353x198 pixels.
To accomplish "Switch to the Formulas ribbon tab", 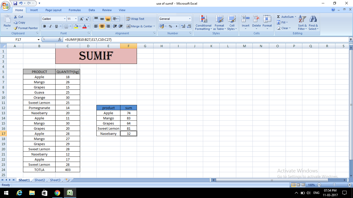I will point(75,10).
